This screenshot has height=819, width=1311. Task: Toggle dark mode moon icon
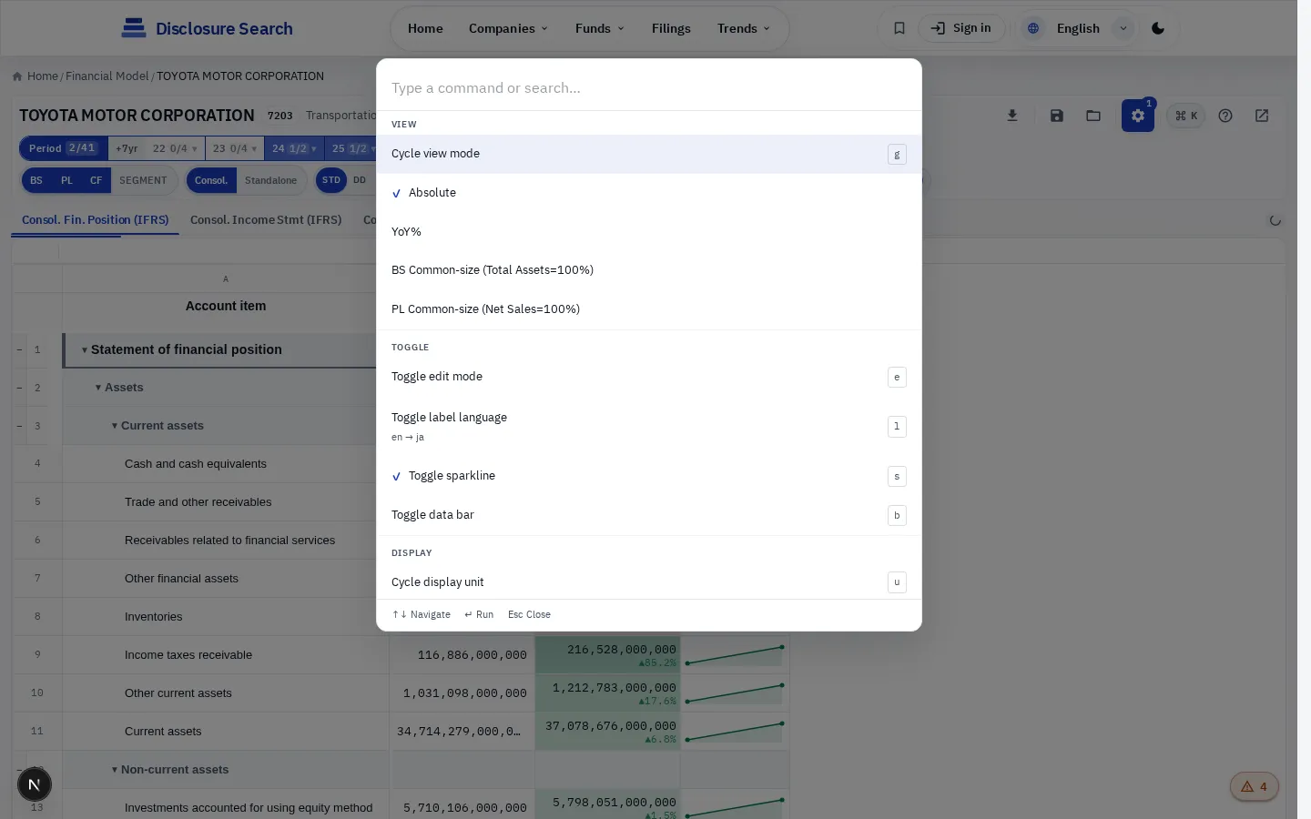[1158, 28]
